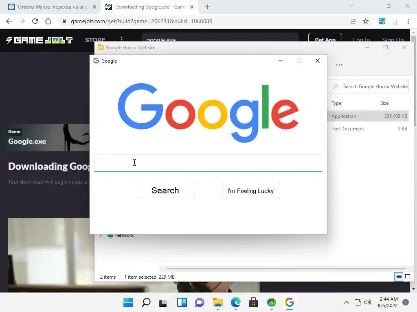Image resolution: width=417 pixels, height=312 pixels.
Task: Select the Google app taskbar icon
Action: pos(290,302)
